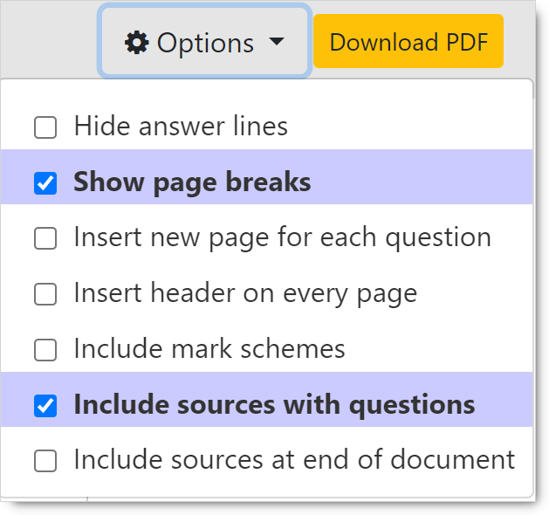Click bold 'Include sources with questions' label

tap(274, 405)
